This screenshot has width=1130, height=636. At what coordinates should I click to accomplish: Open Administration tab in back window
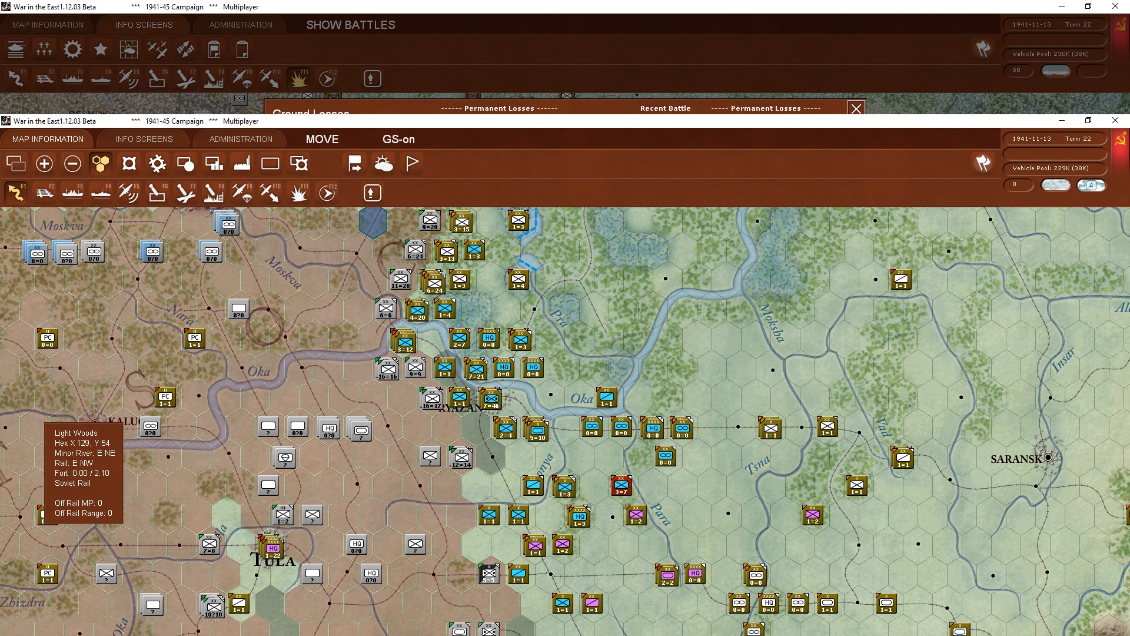[241, 25]
